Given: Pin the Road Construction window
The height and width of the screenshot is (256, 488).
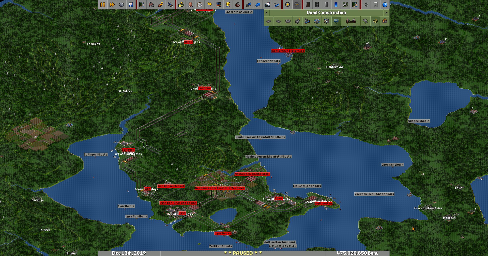Looking at the screenshot, I should pyautogui.click(x=386, y=13).
